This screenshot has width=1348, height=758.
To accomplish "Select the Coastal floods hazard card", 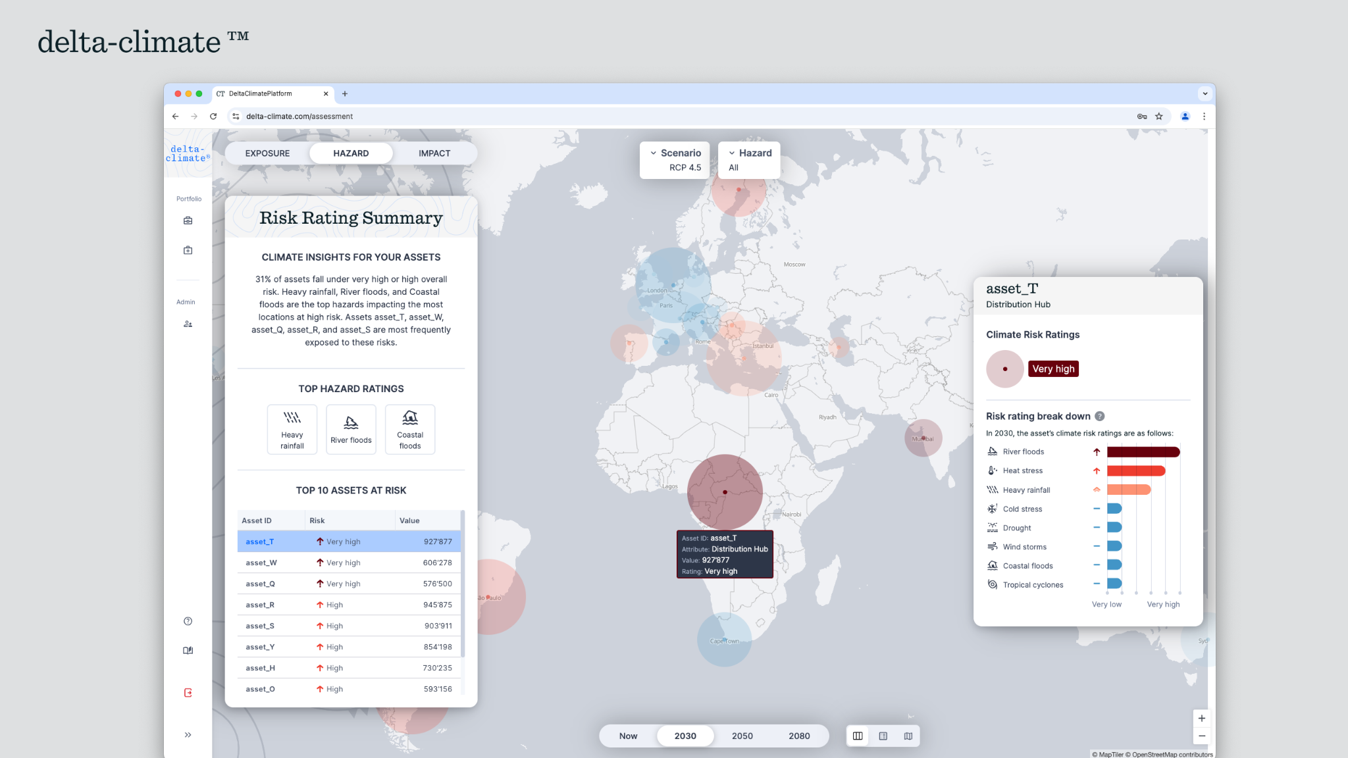I will tap(410, 429).
